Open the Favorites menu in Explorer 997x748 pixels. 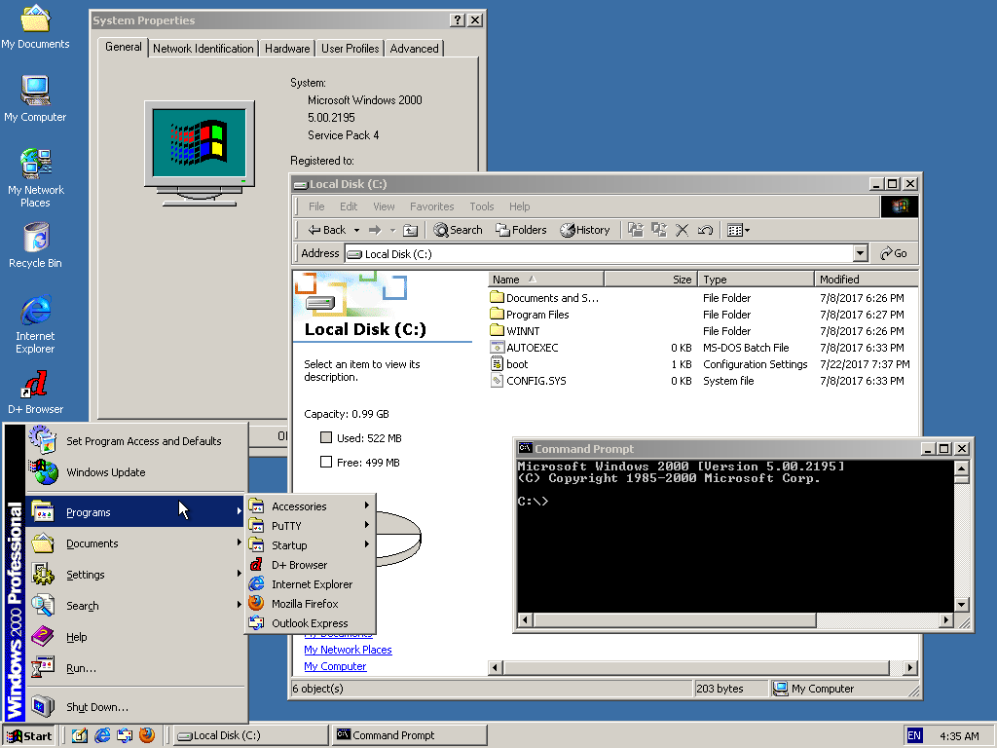[431, 206]
